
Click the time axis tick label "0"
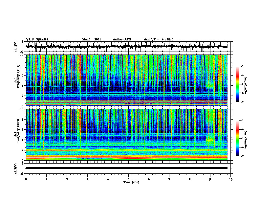pyautogui.click(x=26, y=179)
